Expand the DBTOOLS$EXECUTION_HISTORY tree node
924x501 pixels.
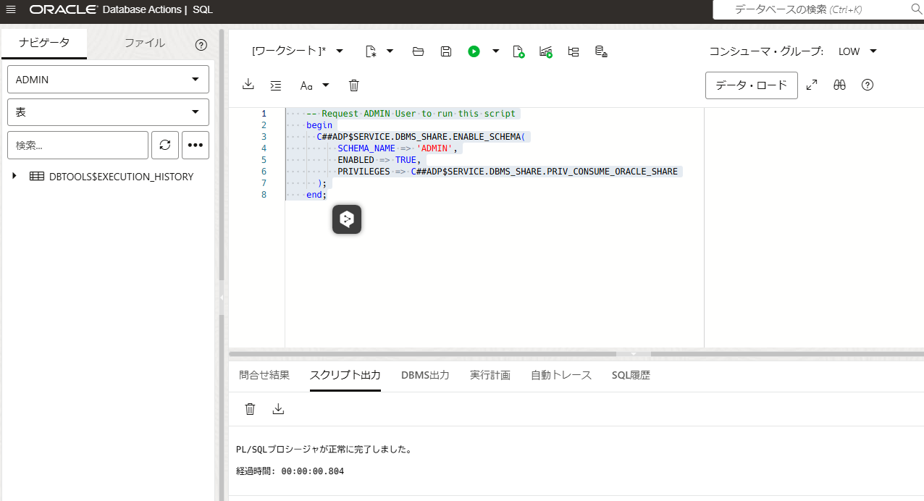[13, 176]
